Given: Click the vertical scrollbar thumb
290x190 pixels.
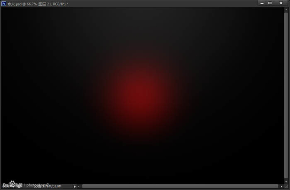Looking at the screenshot, I should [x=286, y=95].
